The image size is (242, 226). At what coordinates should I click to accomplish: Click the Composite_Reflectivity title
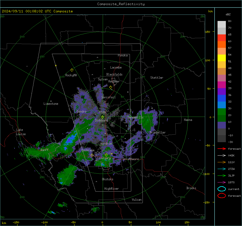tap(121, 4)
